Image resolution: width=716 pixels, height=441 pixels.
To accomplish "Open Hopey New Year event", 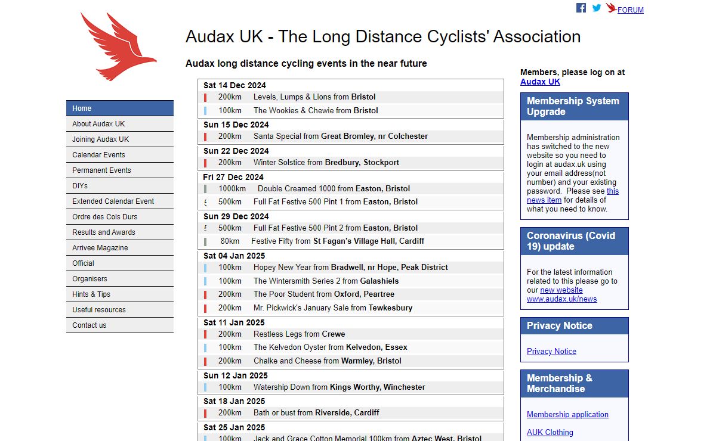I will pos(351,268).
